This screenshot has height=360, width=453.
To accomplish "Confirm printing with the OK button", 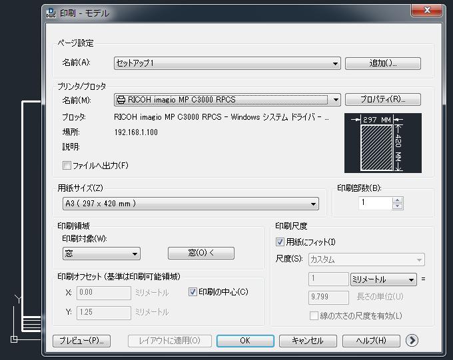I will [245, 341].
